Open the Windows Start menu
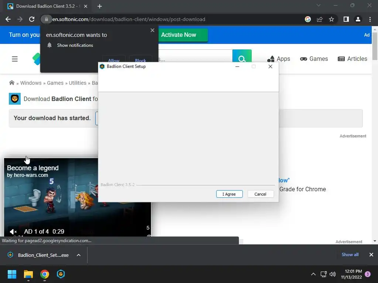 [12, 274]
